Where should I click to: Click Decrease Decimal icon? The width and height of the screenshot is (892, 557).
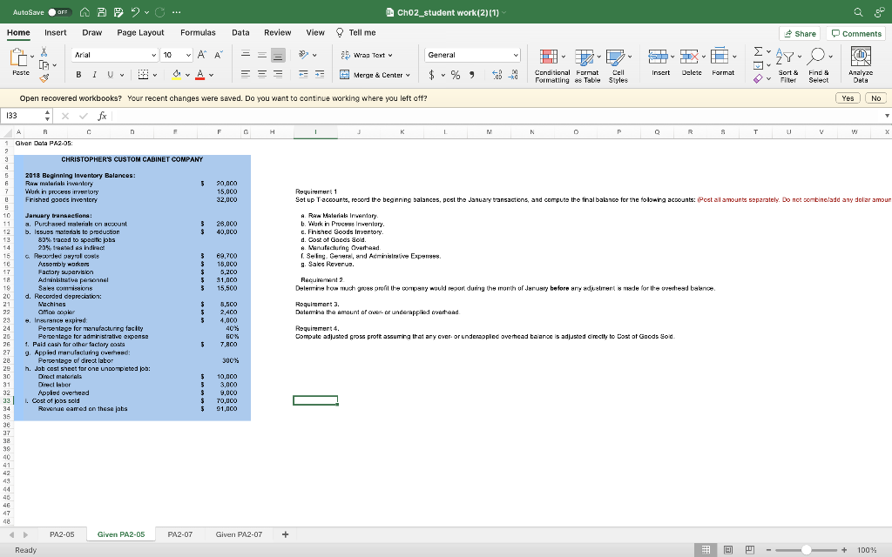pyautogui.click(x=513, y=75)
